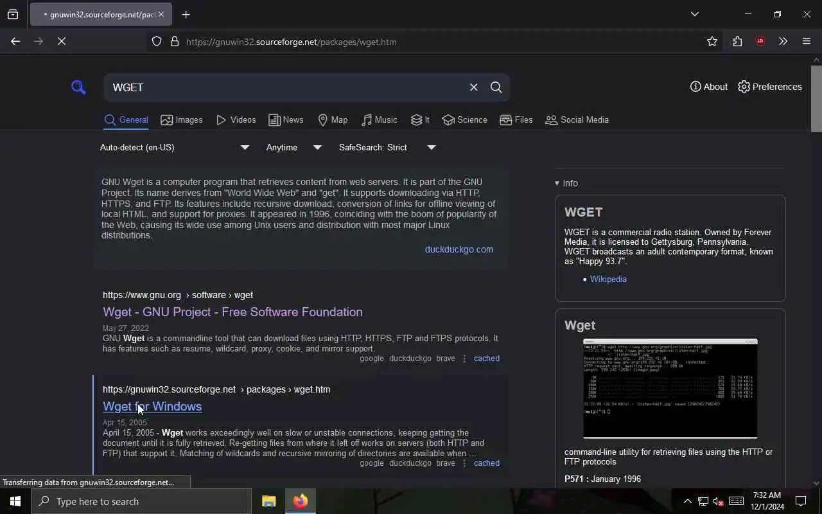
Task: Click the page vertical scrollbar
Action: coord(816,100)
